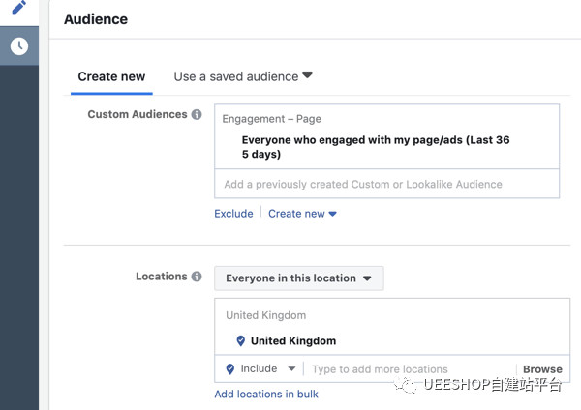Viewport: 581px width, 410px height.
Task: Click Add locations in bulk link
Action: (x=266, y=394)
